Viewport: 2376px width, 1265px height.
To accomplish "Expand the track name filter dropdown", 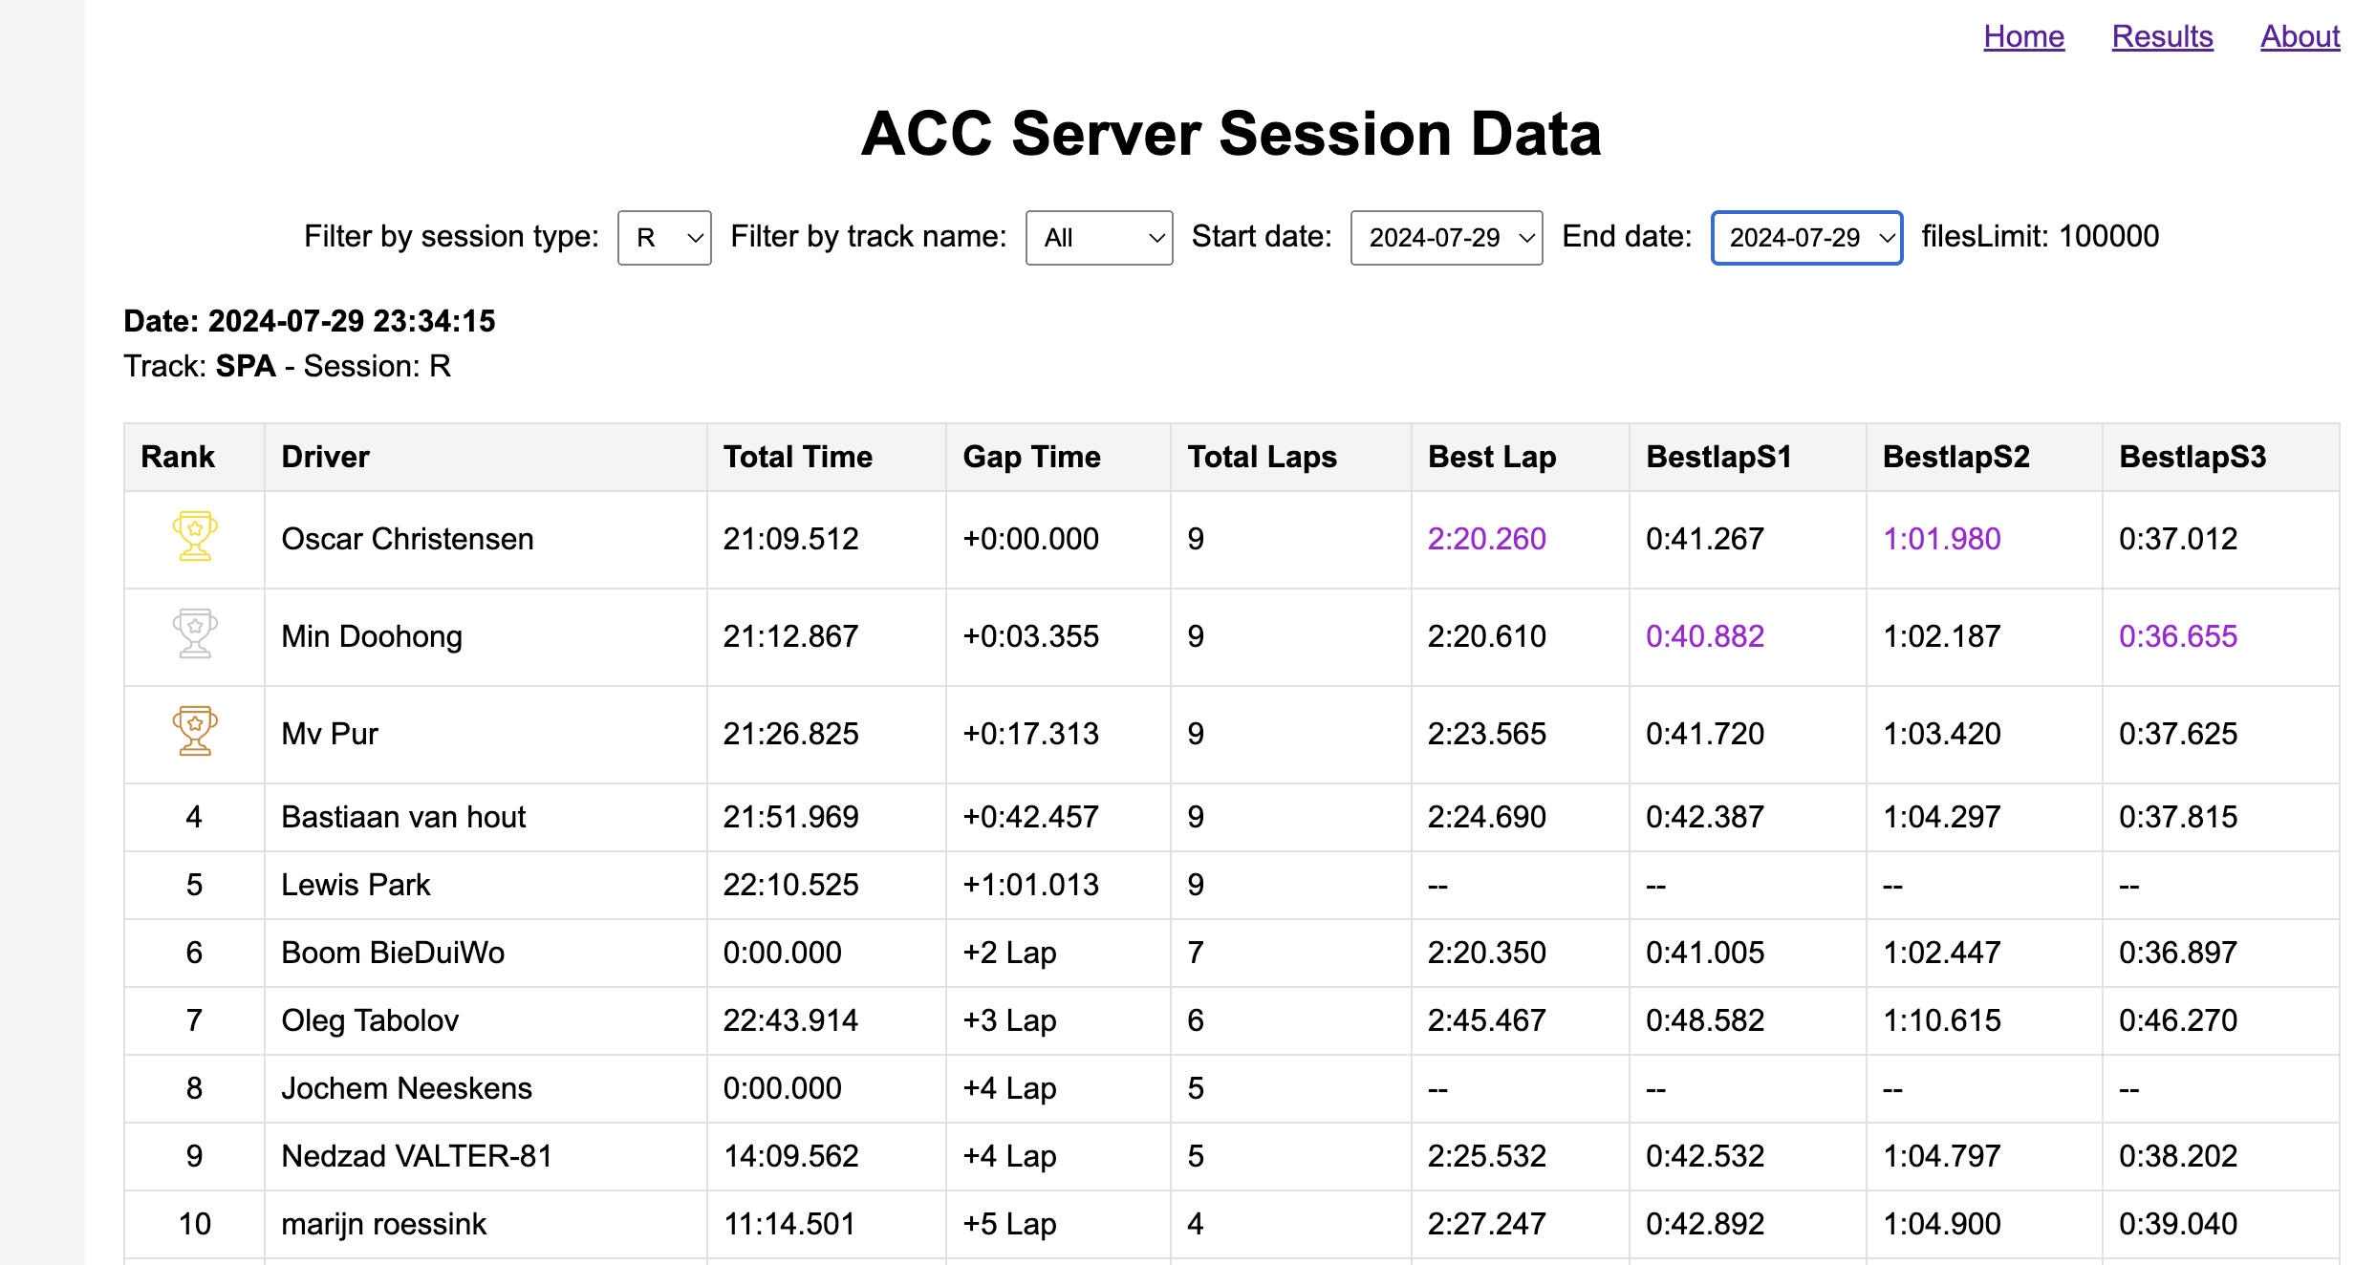I will [x=1098, y=237].
